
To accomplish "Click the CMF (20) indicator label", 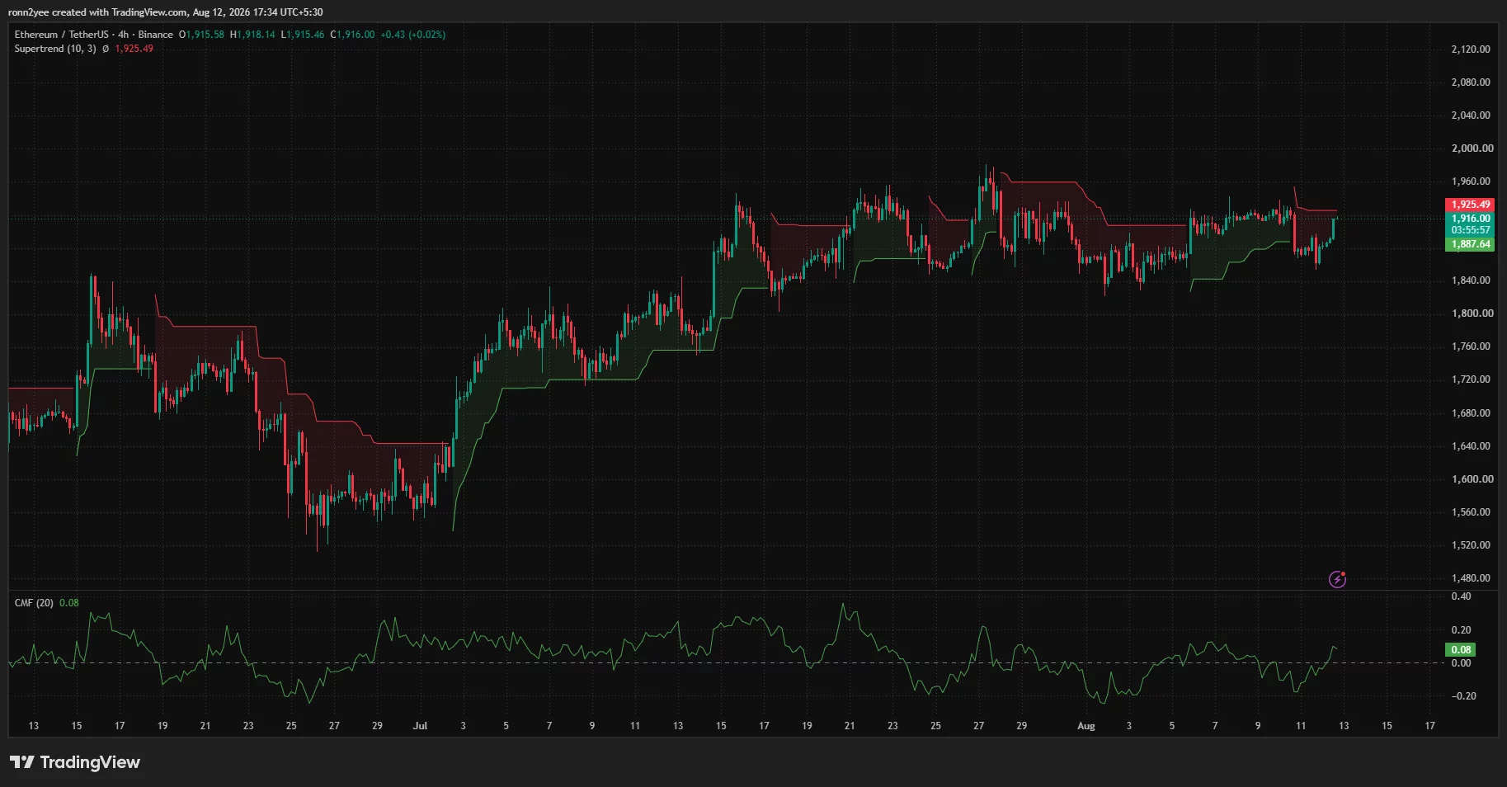I will (34, 603).
